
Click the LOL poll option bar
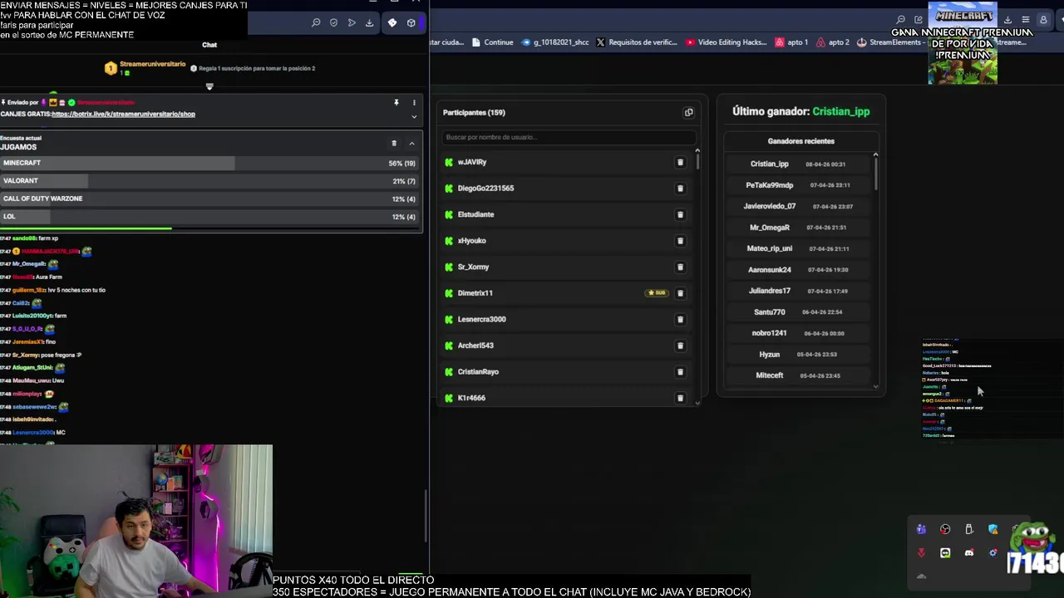211,217
